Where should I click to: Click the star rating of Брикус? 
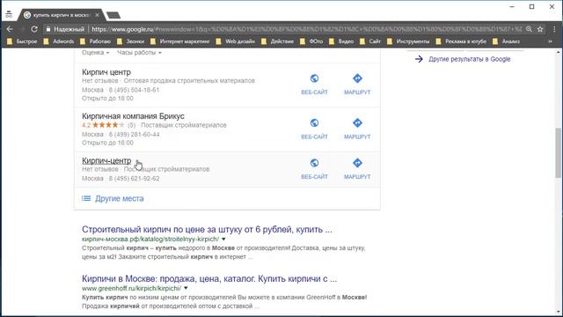click(107, 125)
